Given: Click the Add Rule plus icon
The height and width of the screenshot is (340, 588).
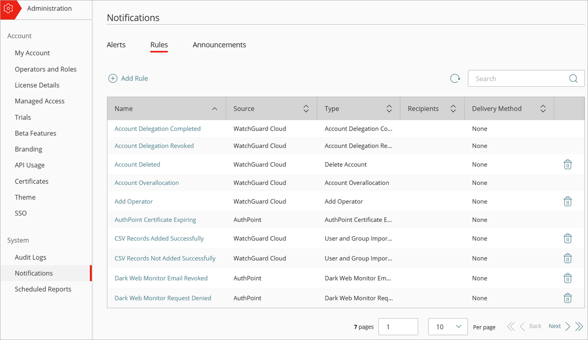Looking at the screenshot, I should click(113, 78).
